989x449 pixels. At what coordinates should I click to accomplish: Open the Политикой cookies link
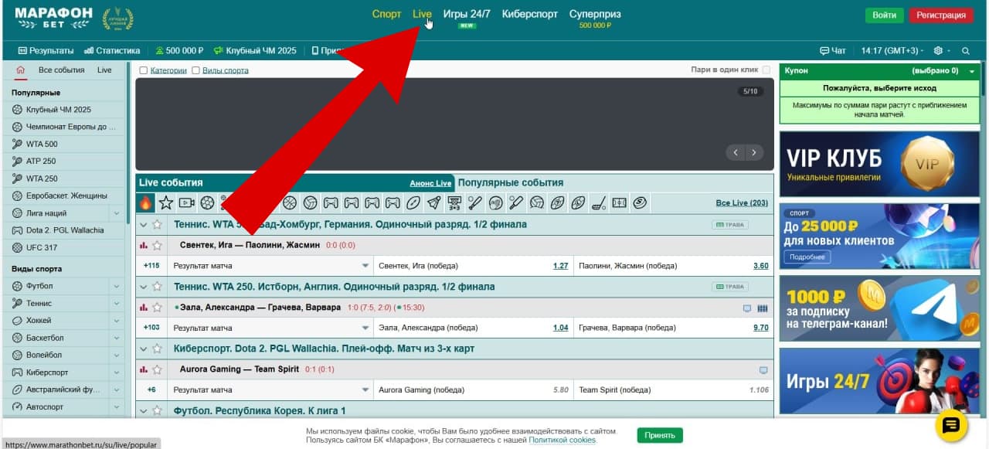click(x=562, y=440)
